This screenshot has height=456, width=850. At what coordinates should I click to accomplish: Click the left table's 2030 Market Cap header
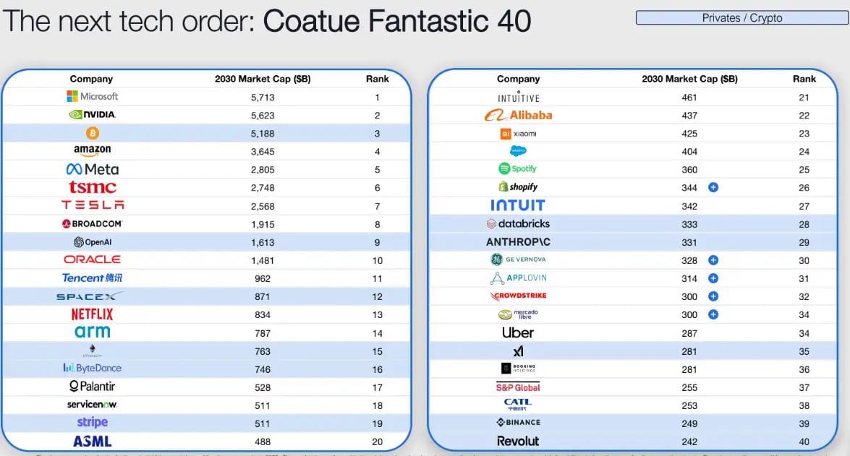click(x=263, y=79)
